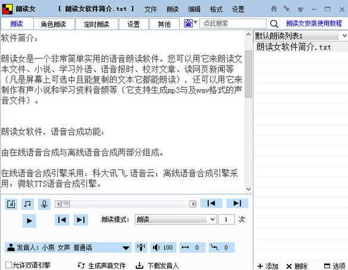This screenshot has height=270, width=348.
Task: Switch to the 角色朗读 tab
Action: click(x=54, y=24)
